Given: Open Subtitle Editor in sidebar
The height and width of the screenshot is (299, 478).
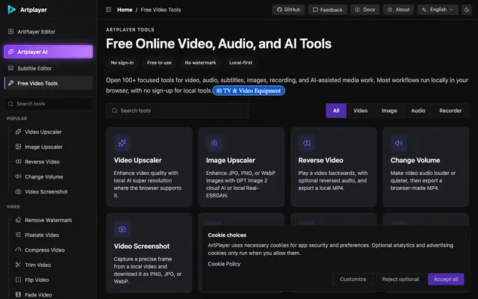Looking at the screenshot, I should [49, 68].
